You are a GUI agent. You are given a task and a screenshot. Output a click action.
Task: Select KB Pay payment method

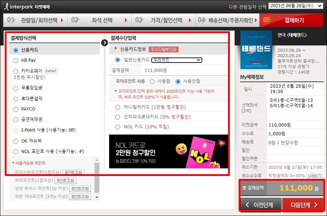pyautogui.click(x=16, y=60)
